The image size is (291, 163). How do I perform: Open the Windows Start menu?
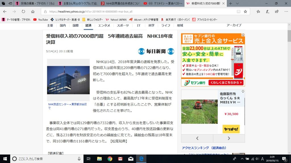(x=5, y=159)
